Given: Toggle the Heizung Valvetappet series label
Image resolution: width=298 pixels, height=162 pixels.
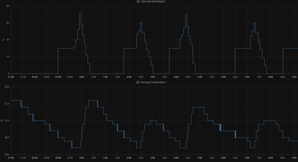Looking at the screenshot, I should click(153, 1).
